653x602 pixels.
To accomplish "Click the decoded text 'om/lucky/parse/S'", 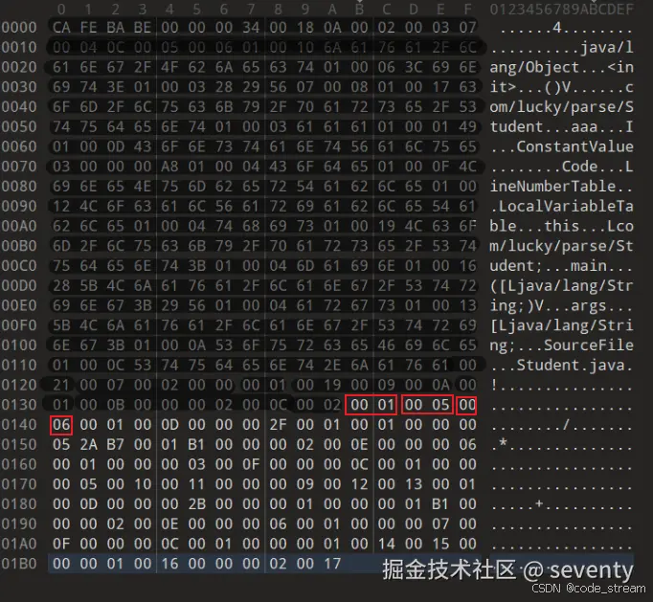I will pos(562,107).
